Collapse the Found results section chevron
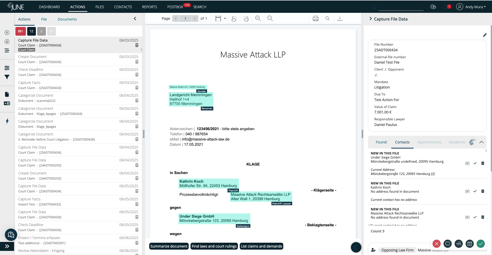This screenshot has width=492, height=255. 481,142
